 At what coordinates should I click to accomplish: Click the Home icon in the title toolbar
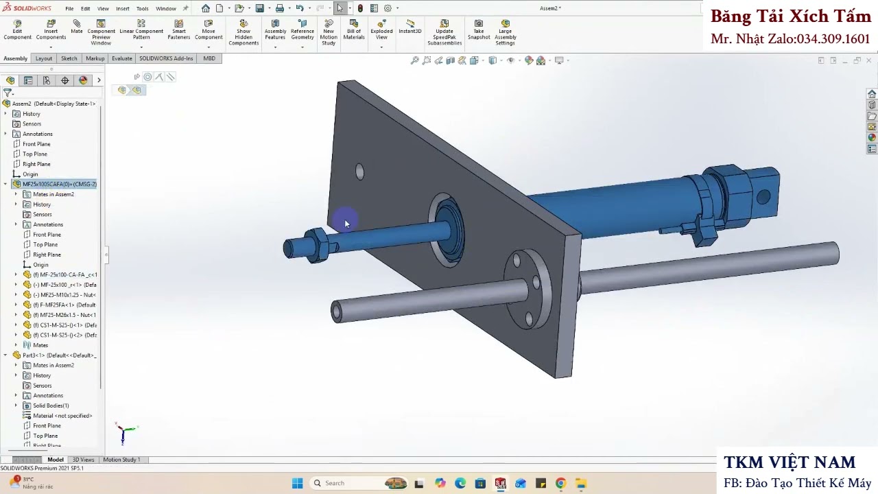coord(206,8)
